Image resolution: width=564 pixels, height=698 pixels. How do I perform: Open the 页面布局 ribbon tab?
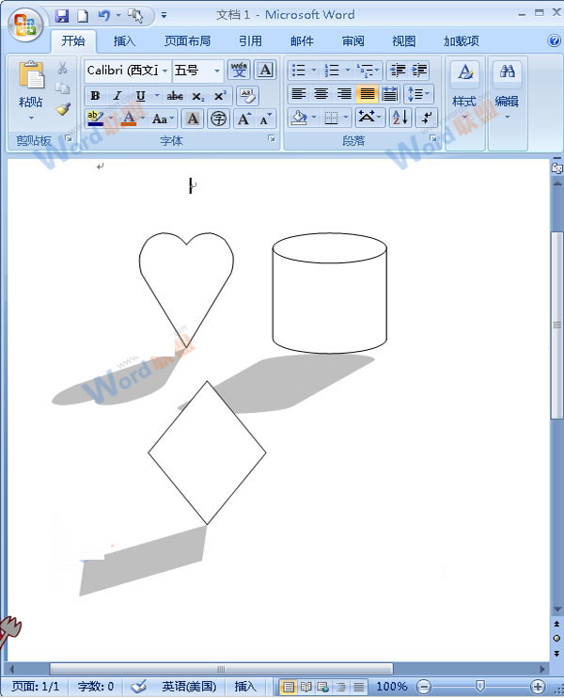coord(187,41)
